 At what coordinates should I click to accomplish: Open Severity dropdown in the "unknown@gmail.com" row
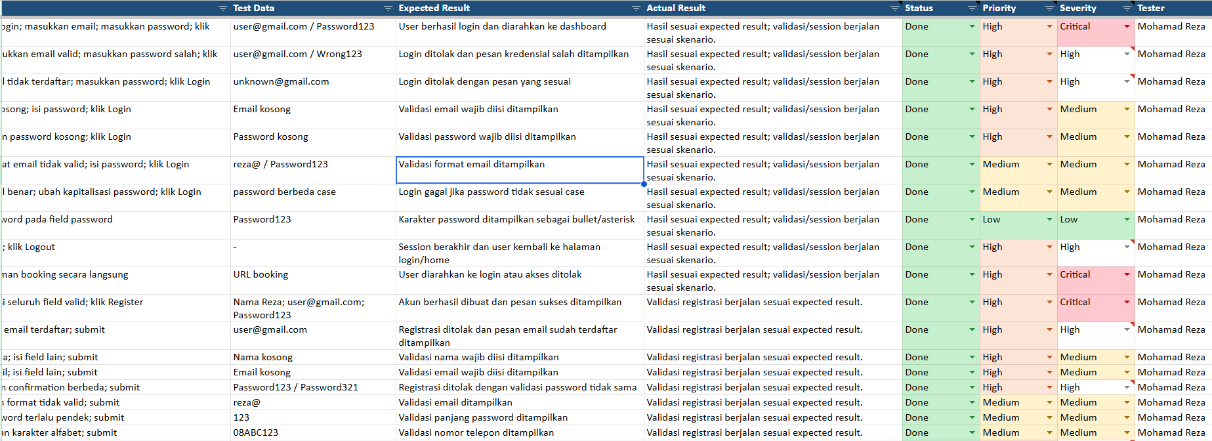click(1127, 82)
